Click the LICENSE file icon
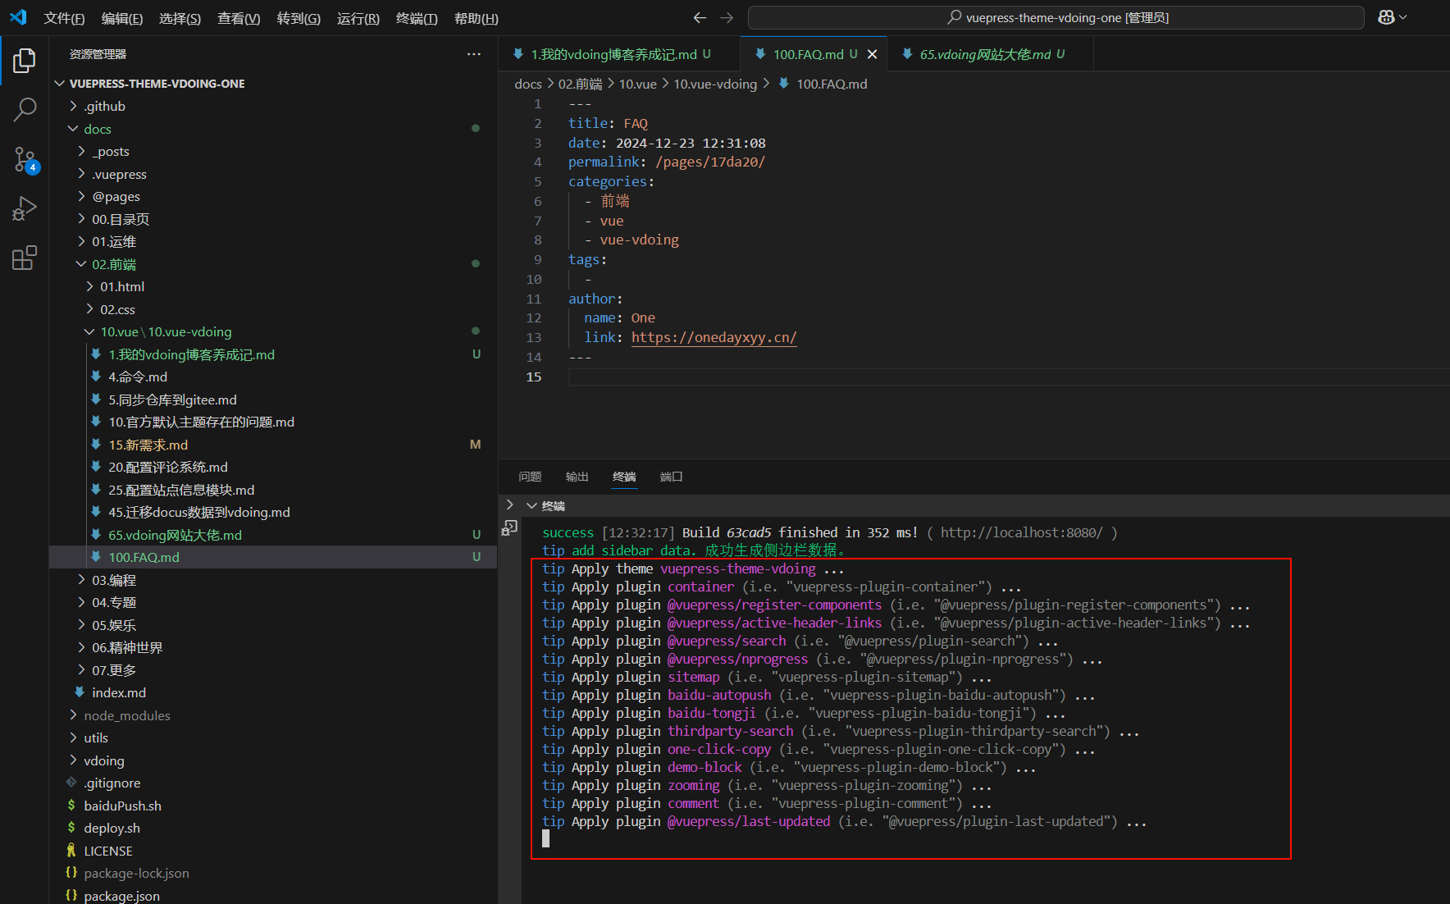The image size is (1450, 904). tap(71, 851)
